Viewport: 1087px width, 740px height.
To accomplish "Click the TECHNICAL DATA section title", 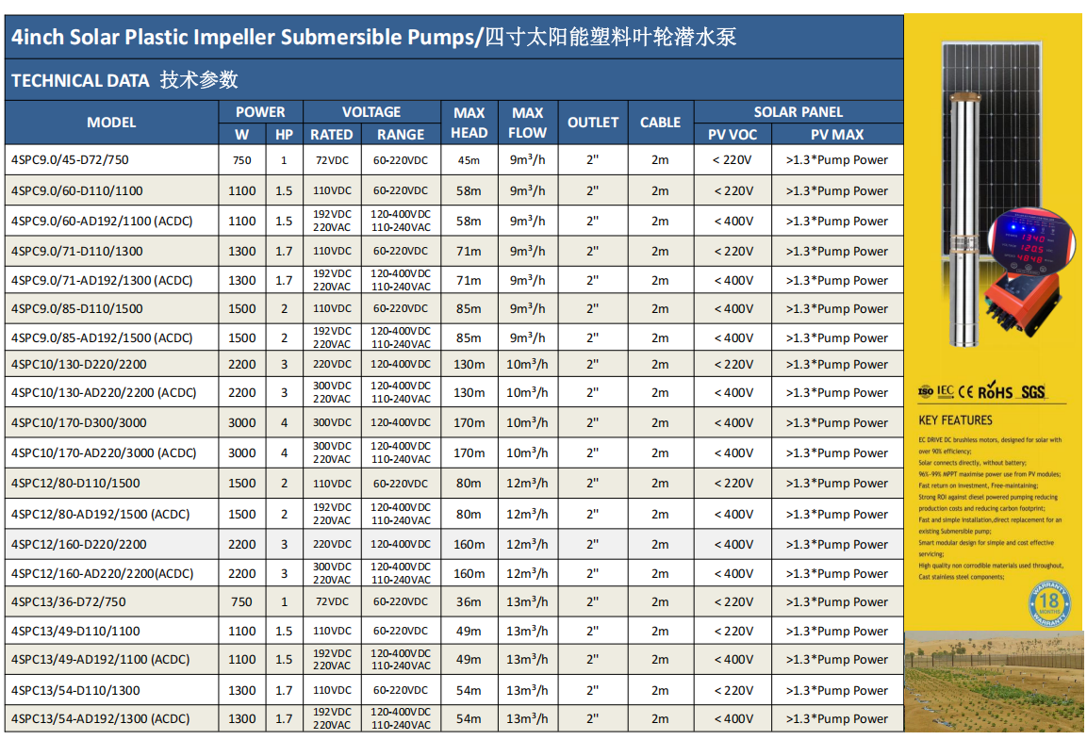I will [124, 81].
